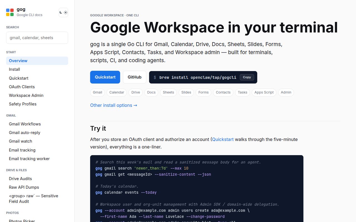The width and height of the screenshot is (356, 222).
Task: Open the Email tracking worker page
Action: [37, 159]
